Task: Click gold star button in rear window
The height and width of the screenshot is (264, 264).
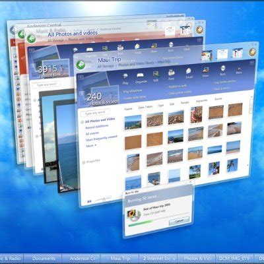Action: (199, 30)
